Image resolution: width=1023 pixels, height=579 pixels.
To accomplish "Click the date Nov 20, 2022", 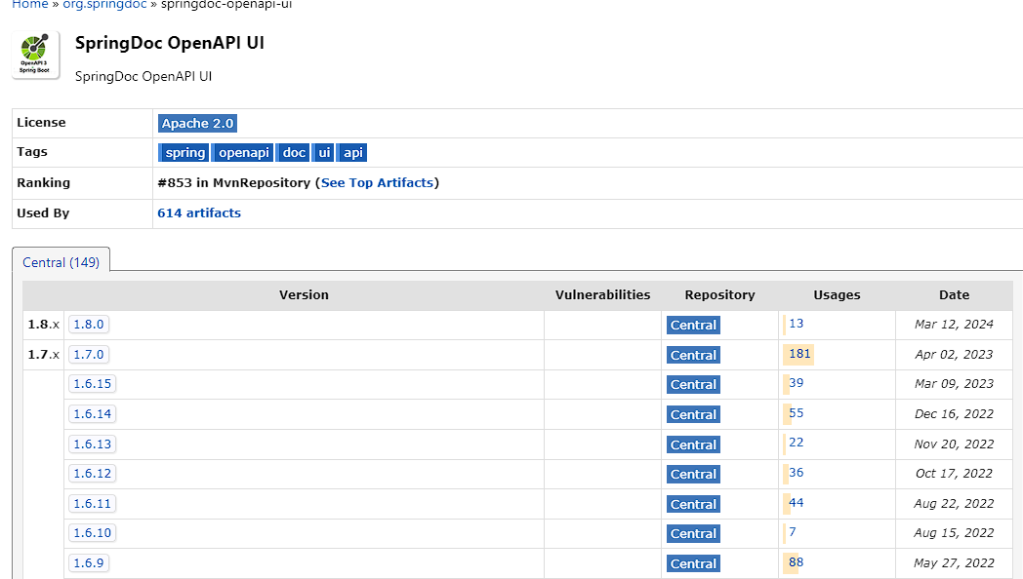I will click(x=954, y=444).
